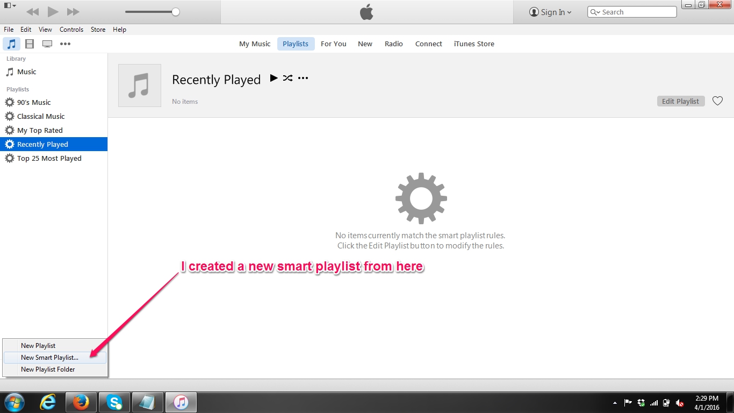Click the Action Center flag tray icon
Viewport: 734px width, 413px height.
628,403
